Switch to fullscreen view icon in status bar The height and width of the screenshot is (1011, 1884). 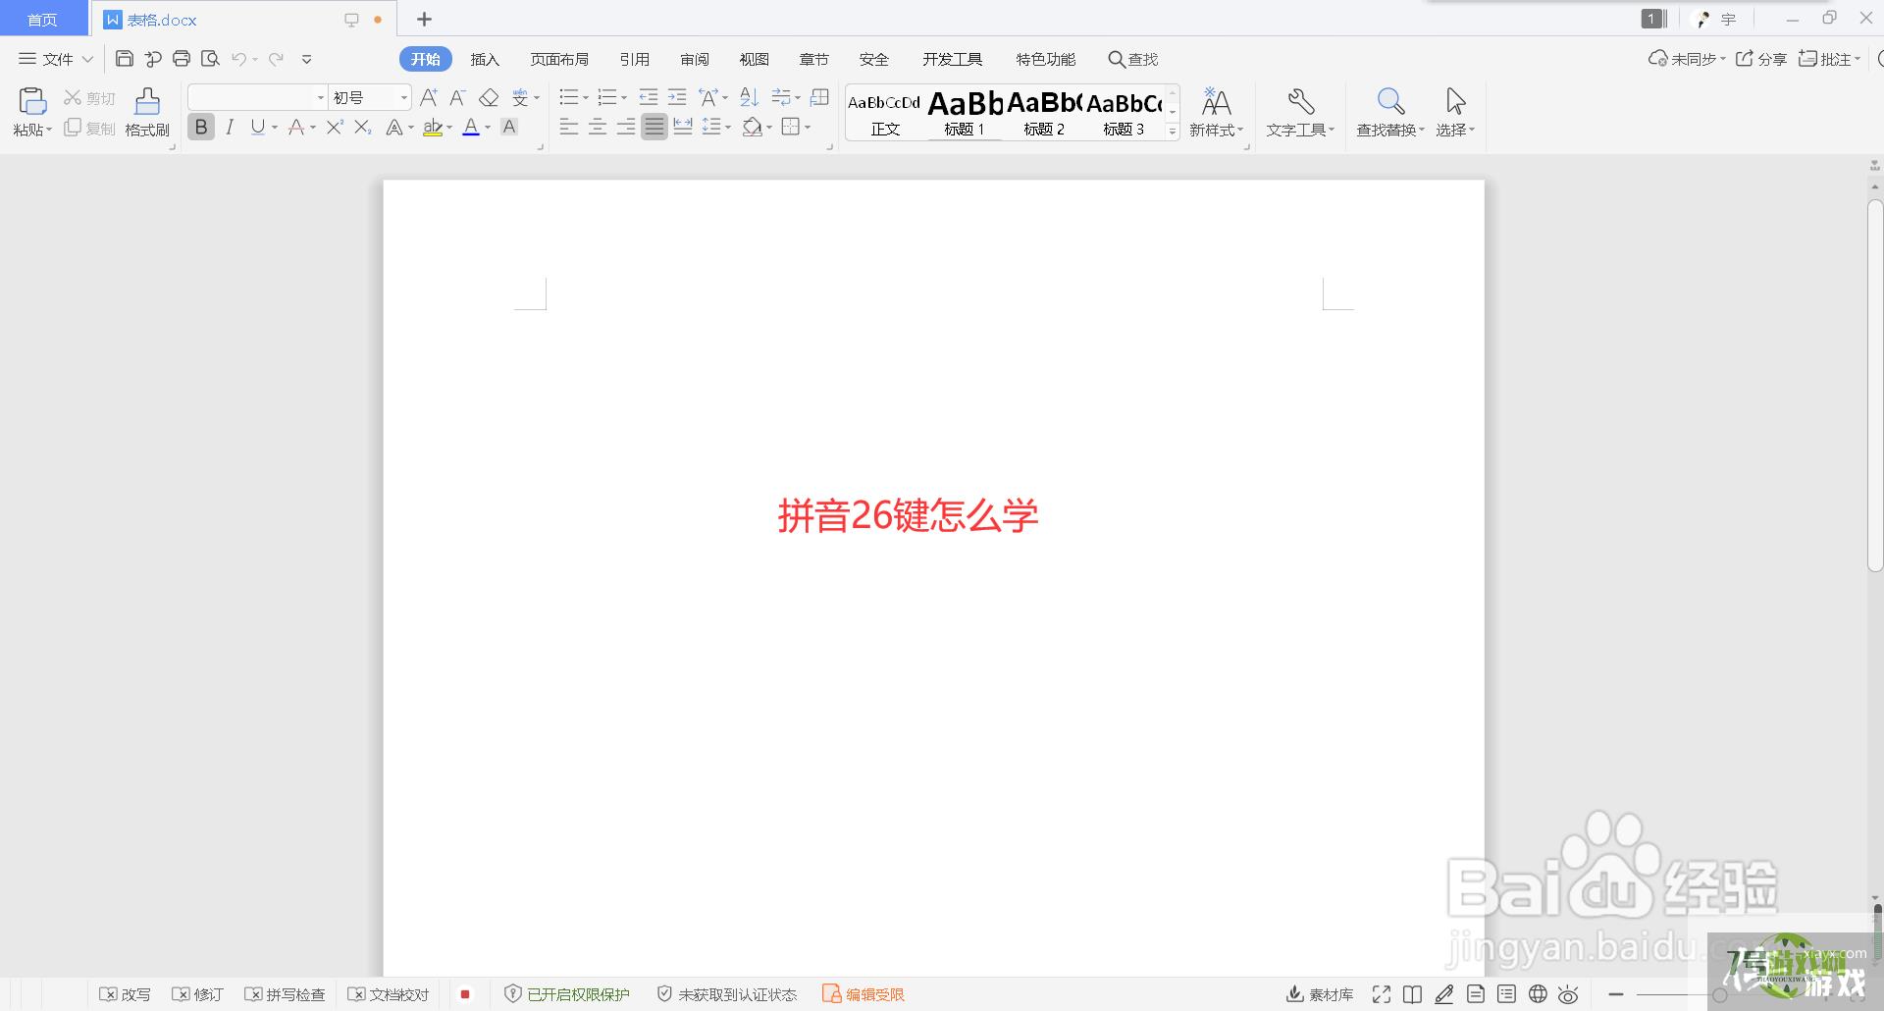(x=1382, y=994)
